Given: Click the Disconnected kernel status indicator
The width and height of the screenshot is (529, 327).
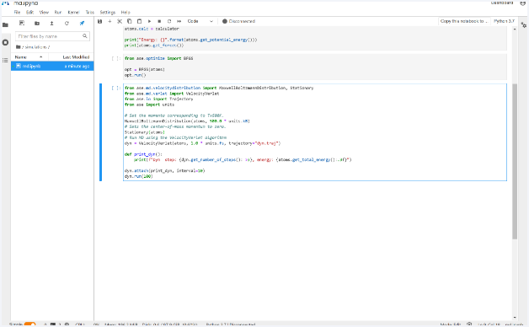Looking at the screenshot, I should 239,21.
